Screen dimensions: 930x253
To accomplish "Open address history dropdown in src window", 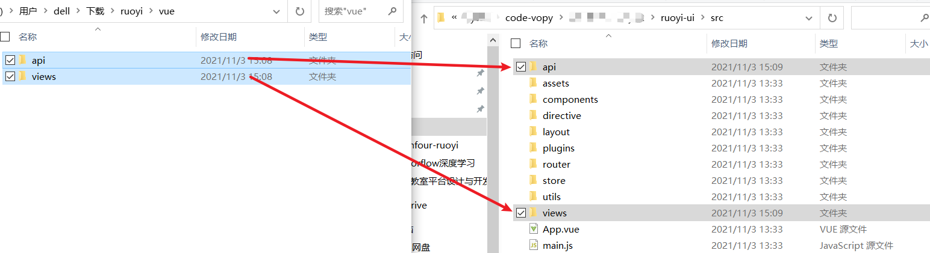I will pos(809,18).
